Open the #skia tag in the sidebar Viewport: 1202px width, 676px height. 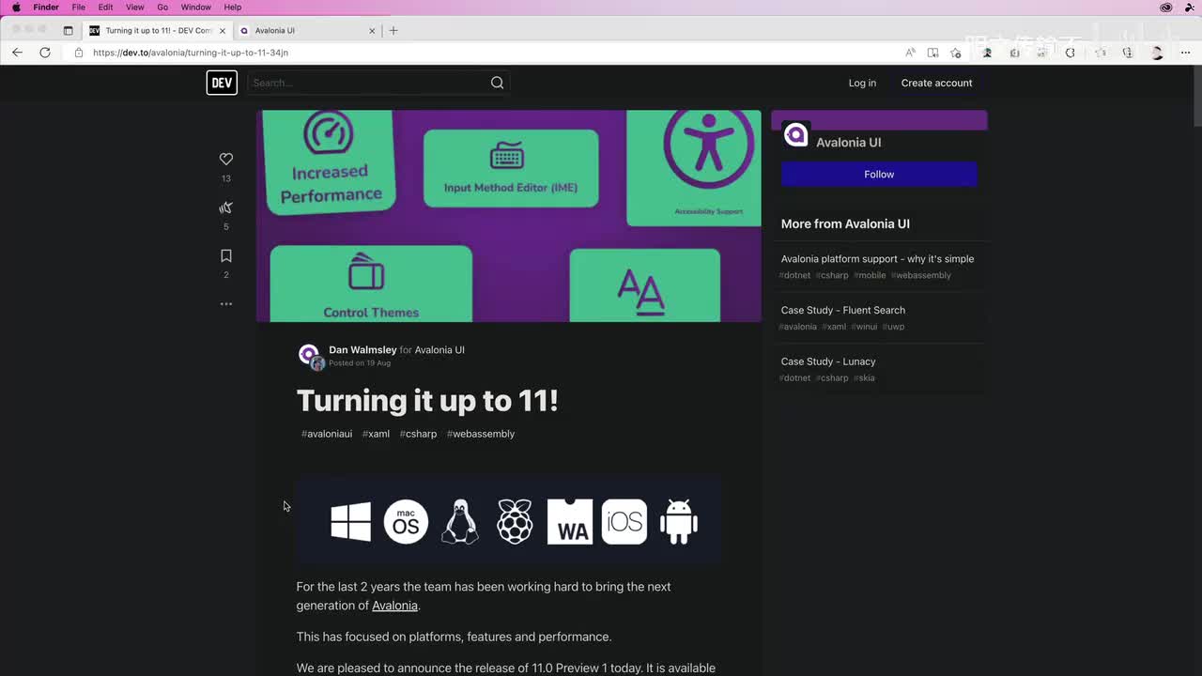coord(864,378)
